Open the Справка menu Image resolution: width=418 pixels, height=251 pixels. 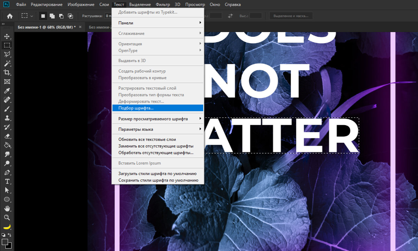click(233, 5)
